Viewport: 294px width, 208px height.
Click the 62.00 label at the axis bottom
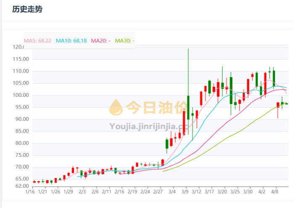20,185
